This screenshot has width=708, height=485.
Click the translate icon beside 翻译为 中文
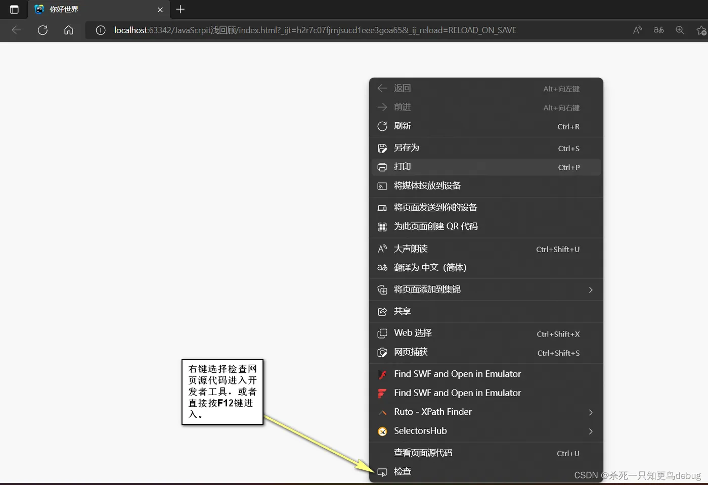click(x=382, y=267)
